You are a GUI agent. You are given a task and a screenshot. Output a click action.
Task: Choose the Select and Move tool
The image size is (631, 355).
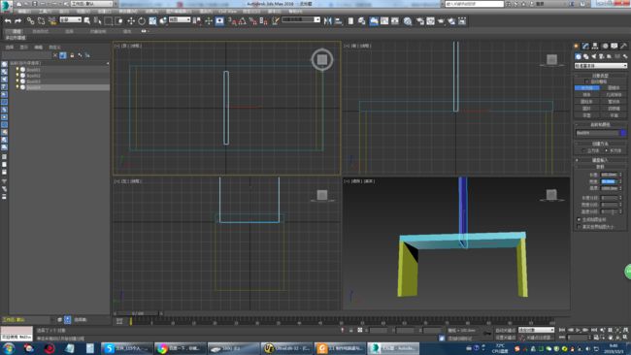pos(131,21)
